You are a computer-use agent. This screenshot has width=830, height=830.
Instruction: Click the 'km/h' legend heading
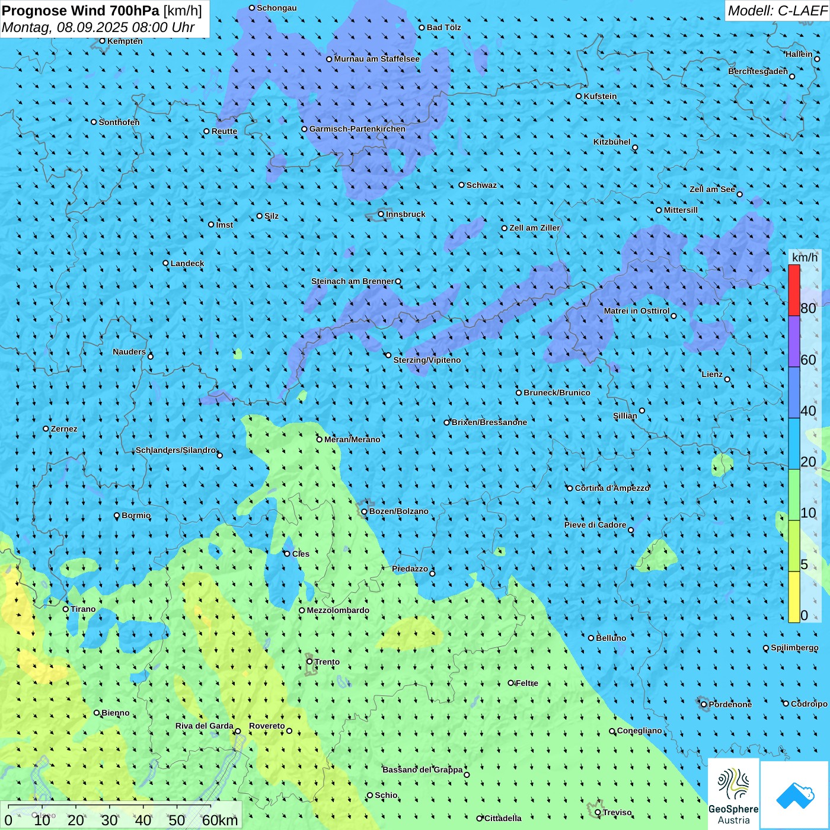click(805, 257)
